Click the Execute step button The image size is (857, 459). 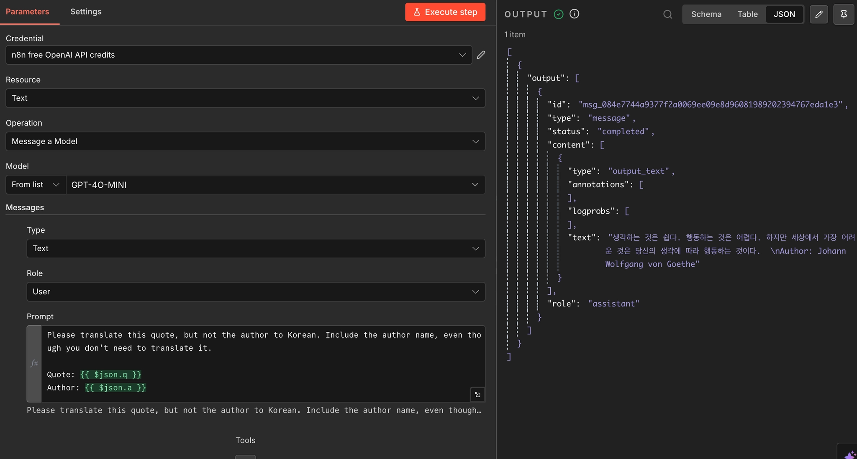click(445, 12)
